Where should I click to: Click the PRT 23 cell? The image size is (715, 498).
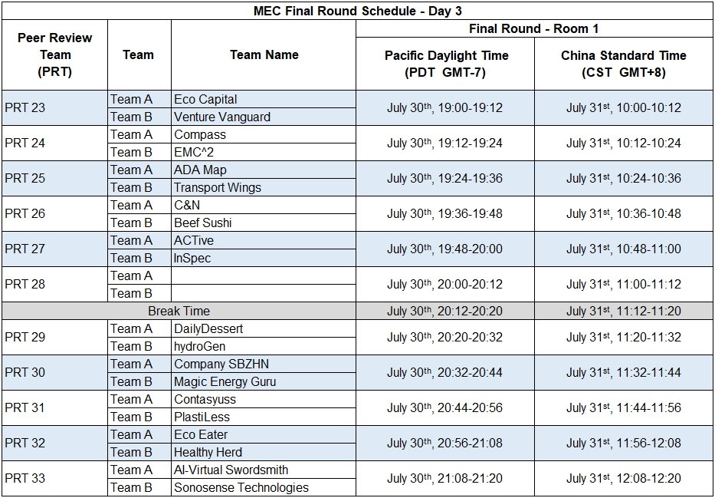point(54,108)
